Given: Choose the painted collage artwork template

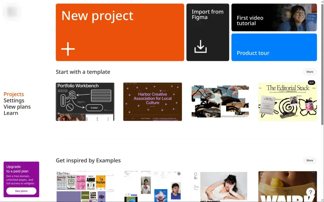Looking at the screenshot, I should pos(220,102).
